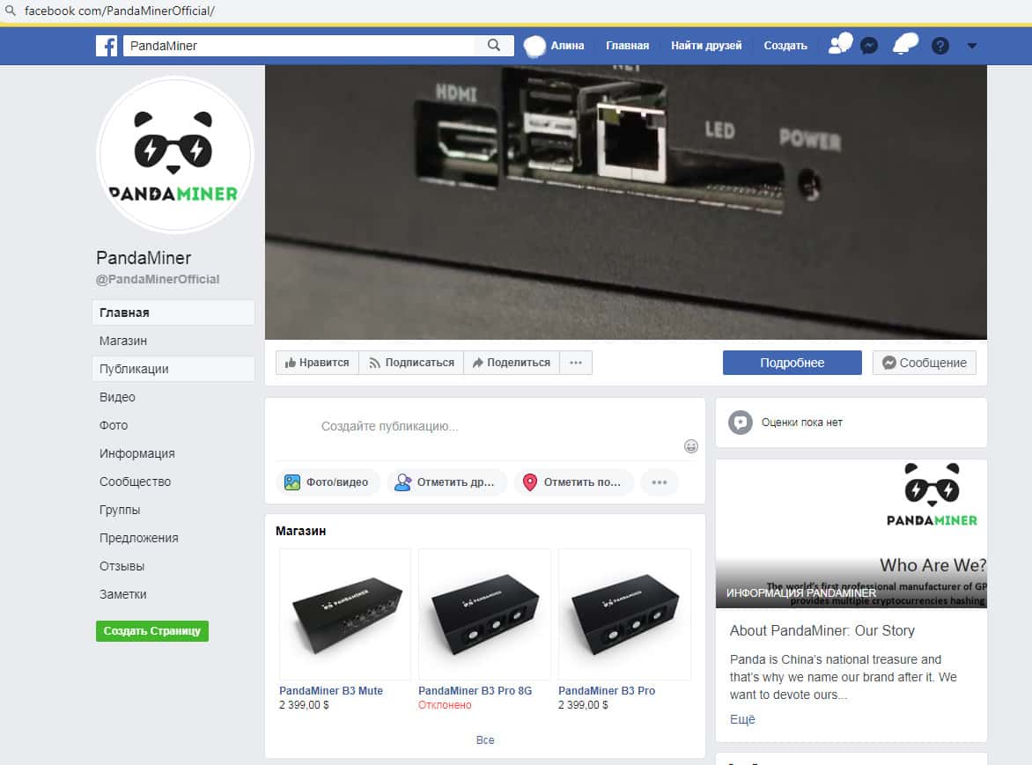Open the Отзывы sidebar tab
The width and height of the screenshot is (1032, 765).
pos(173,566)
